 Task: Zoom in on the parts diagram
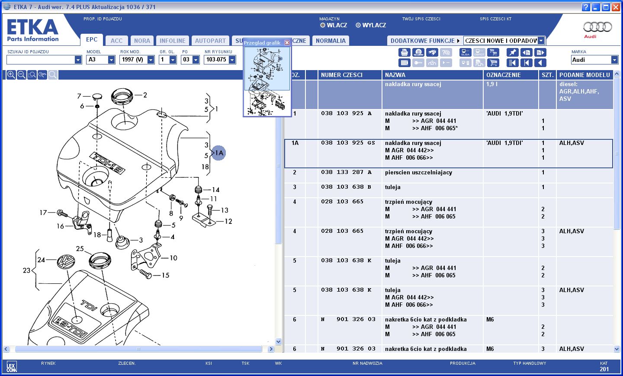(11, 75)
